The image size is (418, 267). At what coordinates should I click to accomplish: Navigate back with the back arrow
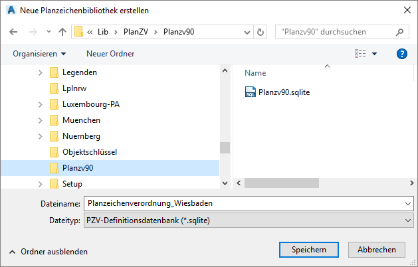pyautogui.click(x=15, y=31)
